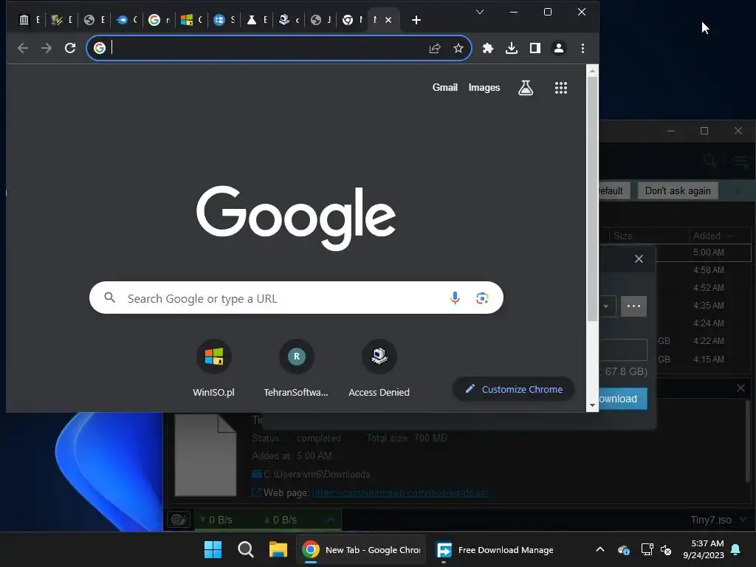The image size is (756, 567).
Task: Open a new tab with the plus button
Action: tap(416, 20)
